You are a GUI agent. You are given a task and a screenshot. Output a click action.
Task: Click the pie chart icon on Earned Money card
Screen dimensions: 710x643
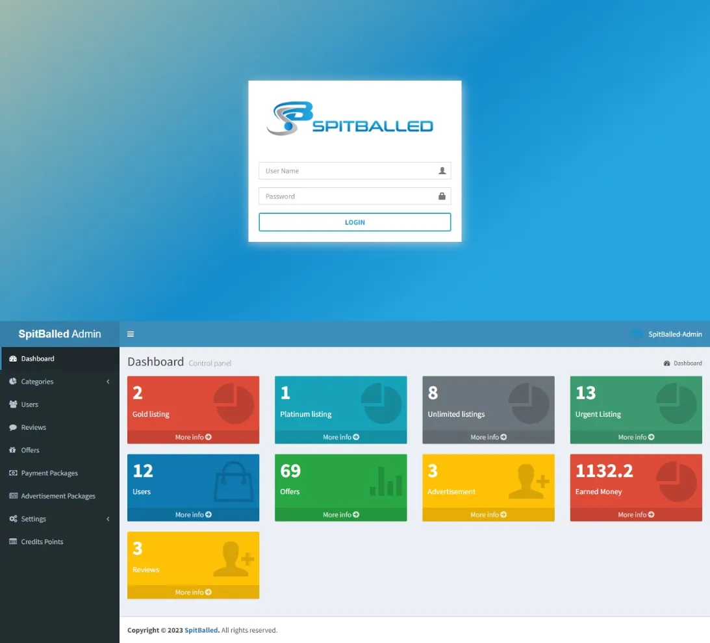(x=676, y=482)
